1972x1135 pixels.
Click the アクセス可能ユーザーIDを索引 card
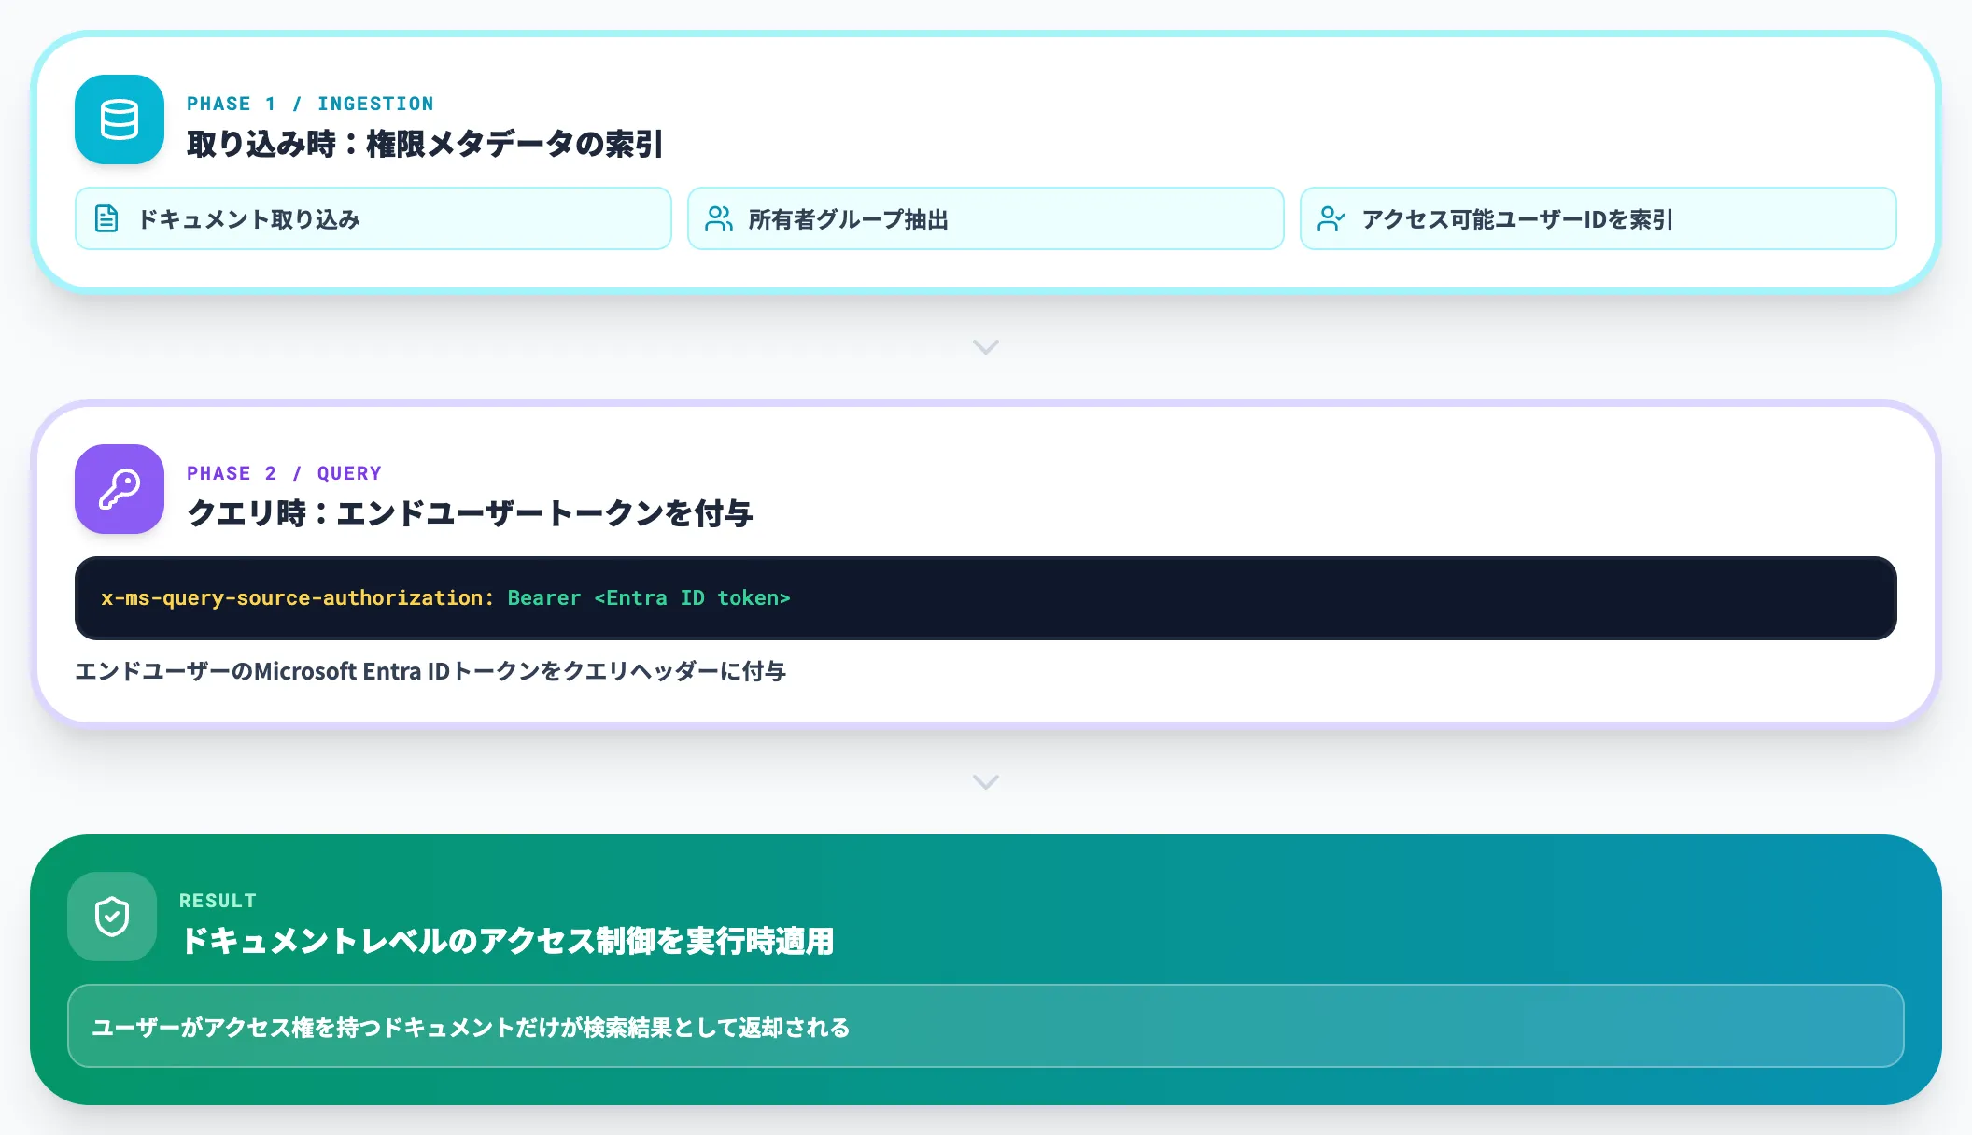[x=1598, y=218]
